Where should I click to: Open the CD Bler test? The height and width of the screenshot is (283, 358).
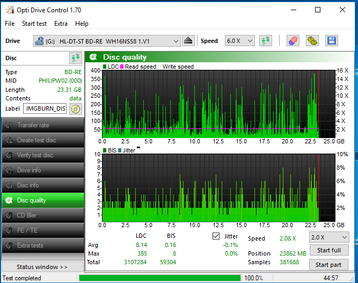[x=43, y=215]
